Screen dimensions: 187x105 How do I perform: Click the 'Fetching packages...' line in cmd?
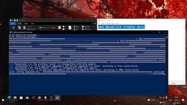click(24, 37)
